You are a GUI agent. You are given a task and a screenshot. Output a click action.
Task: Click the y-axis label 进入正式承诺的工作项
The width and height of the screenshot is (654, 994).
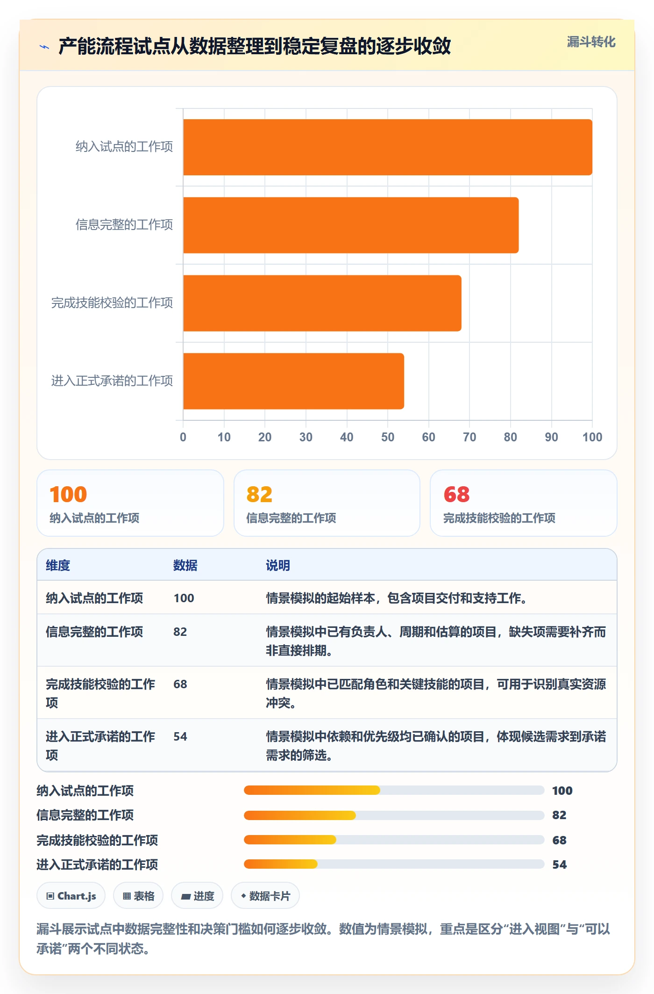(x=112, y=381)
